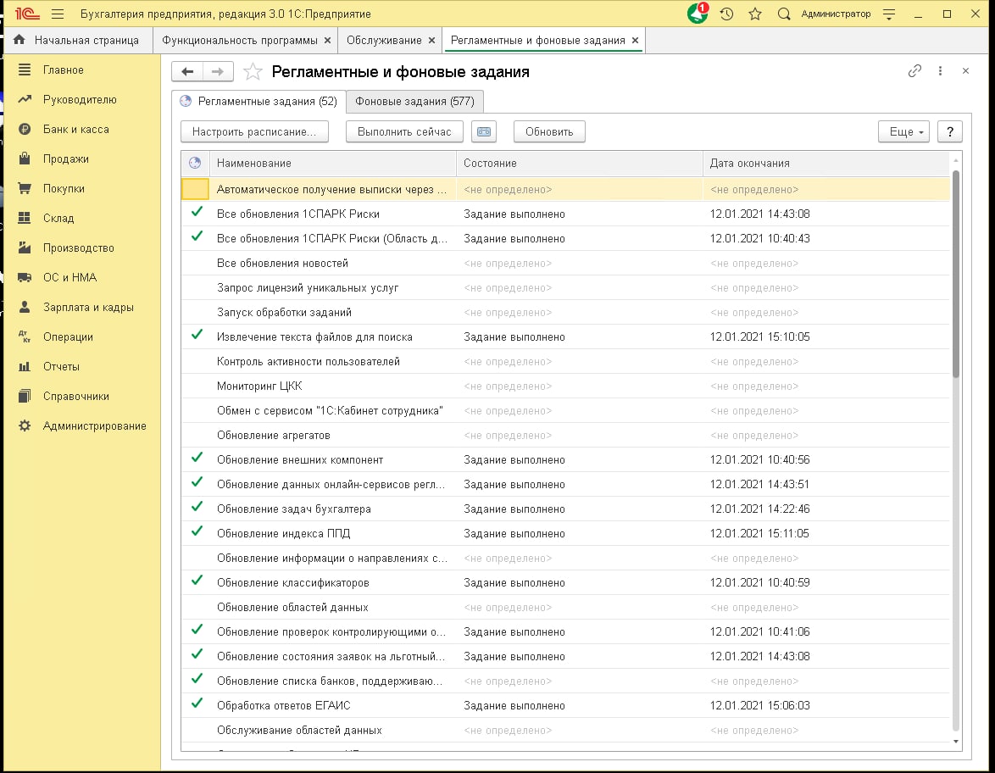The height and width of the screenshot is (773, 995).
Task: Open global search magnifier icon
Action: (784, 14)
